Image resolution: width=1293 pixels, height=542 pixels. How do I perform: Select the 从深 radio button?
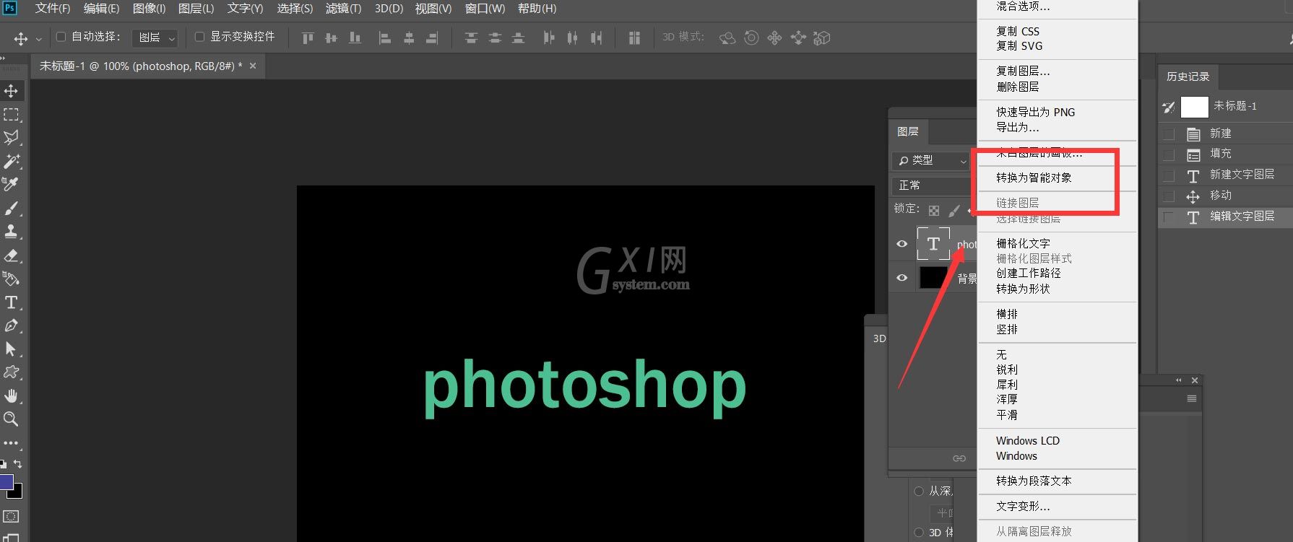tap(919, 491)
